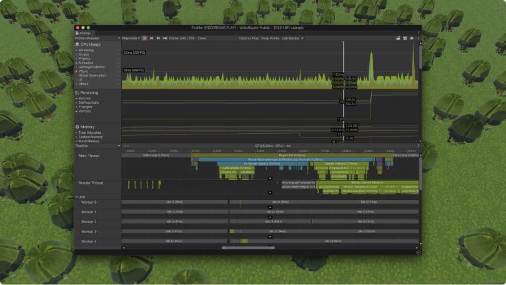Open the profiler help icon
The height and width of the screenshot is (285, 506).
412,38
